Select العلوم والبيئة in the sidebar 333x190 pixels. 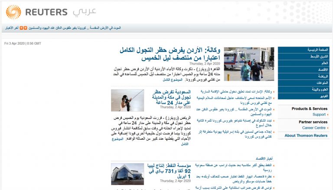304,89
